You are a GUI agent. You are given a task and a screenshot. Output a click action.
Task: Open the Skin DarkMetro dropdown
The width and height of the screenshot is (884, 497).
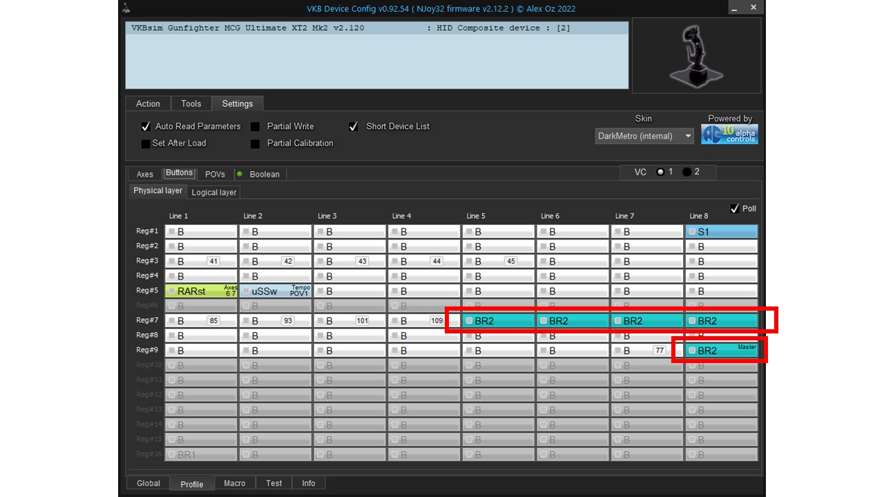coord(644,136)
